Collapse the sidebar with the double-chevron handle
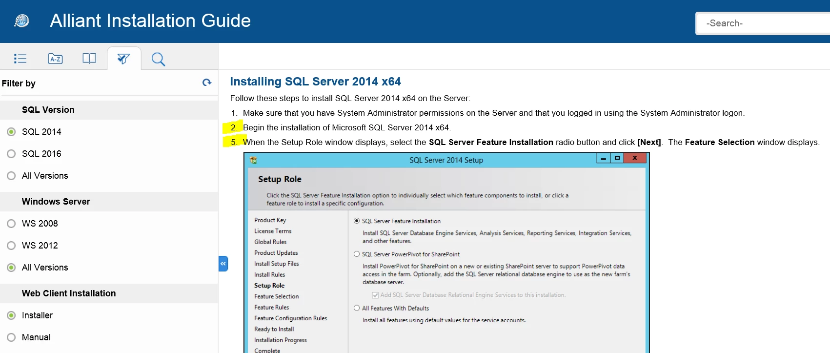Screen dimensions: 830x353 pos(223,264)
